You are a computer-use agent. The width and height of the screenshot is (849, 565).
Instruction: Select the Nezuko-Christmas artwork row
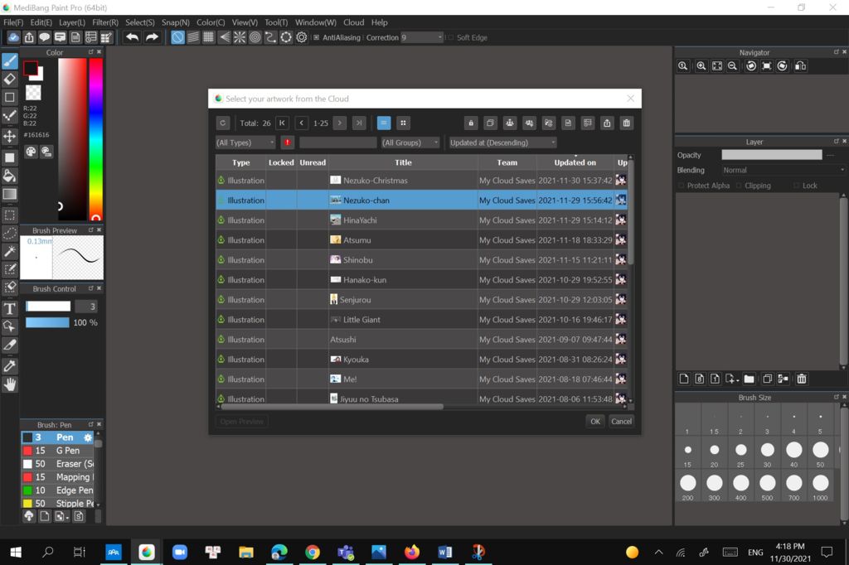tap(421, 181)
